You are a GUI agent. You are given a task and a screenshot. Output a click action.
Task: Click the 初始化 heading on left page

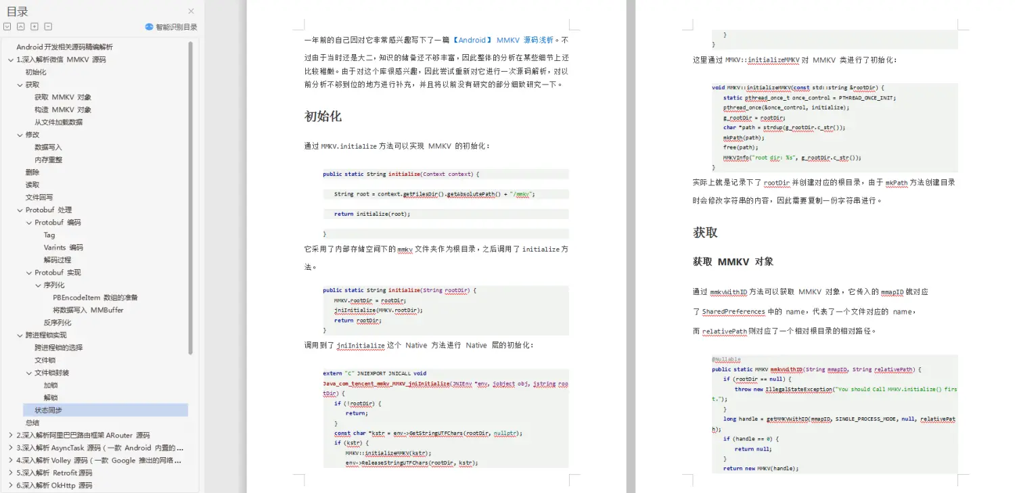pyautogui.click(x=323, y=116)
